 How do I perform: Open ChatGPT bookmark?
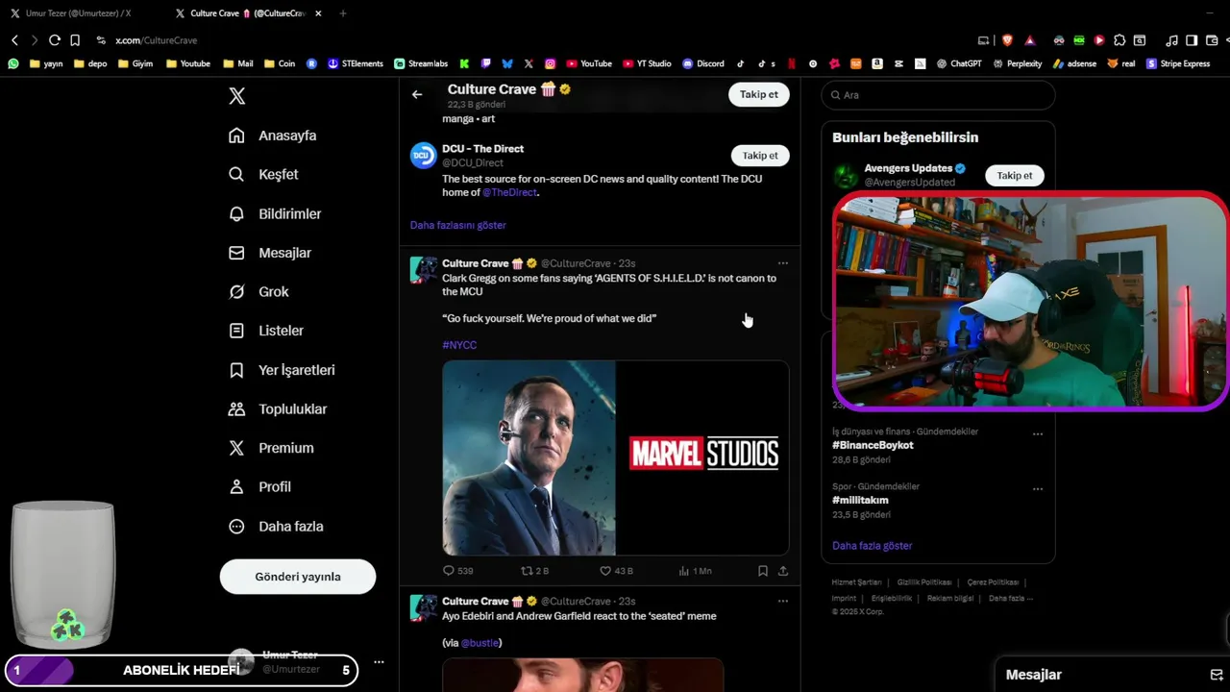tap(959, 63)
